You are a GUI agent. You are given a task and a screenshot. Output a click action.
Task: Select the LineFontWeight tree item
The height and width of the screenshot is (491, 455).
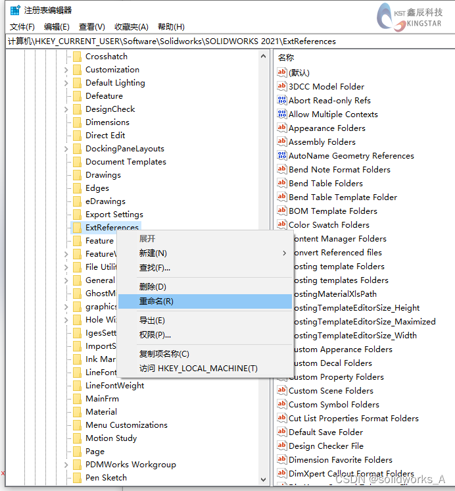click(114, 386)
